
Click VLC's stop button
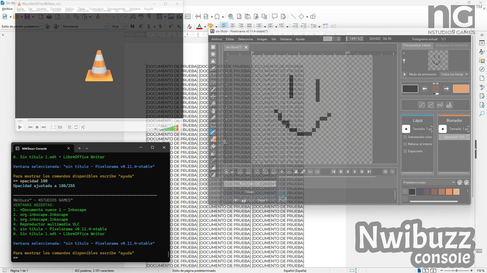coord(37,127)
